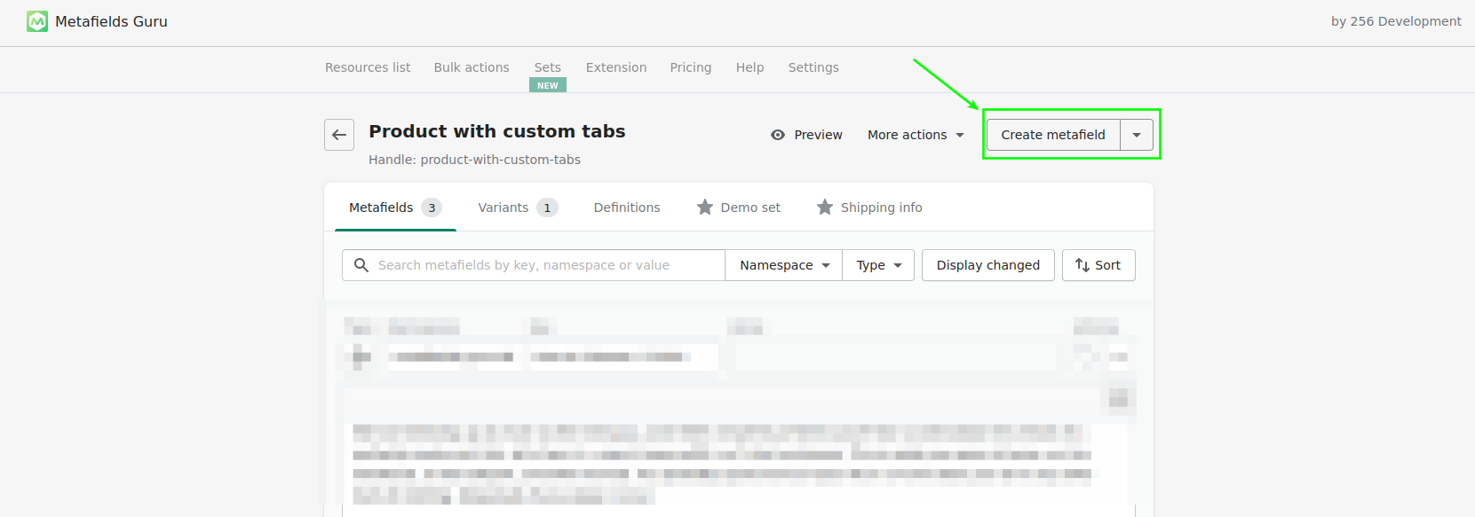Click the 'Handle: product-with-custom-tabs' text
Image resolution: width=1475 pixels, height=517 pixels.
click(474, 160)
